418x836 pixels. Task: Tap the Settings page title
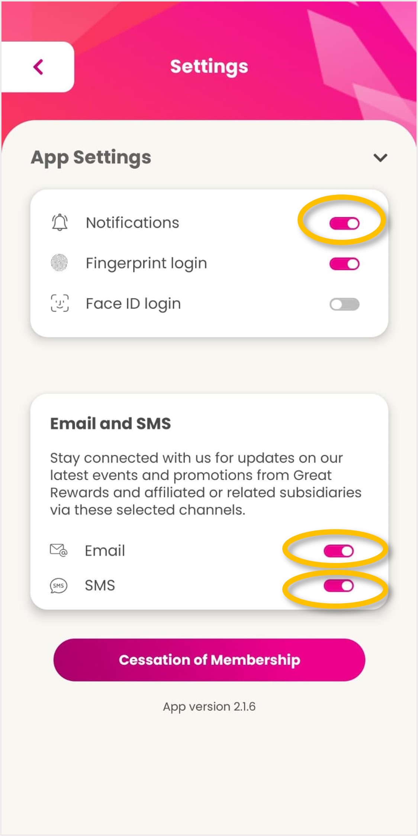click(x=209, y=67)
